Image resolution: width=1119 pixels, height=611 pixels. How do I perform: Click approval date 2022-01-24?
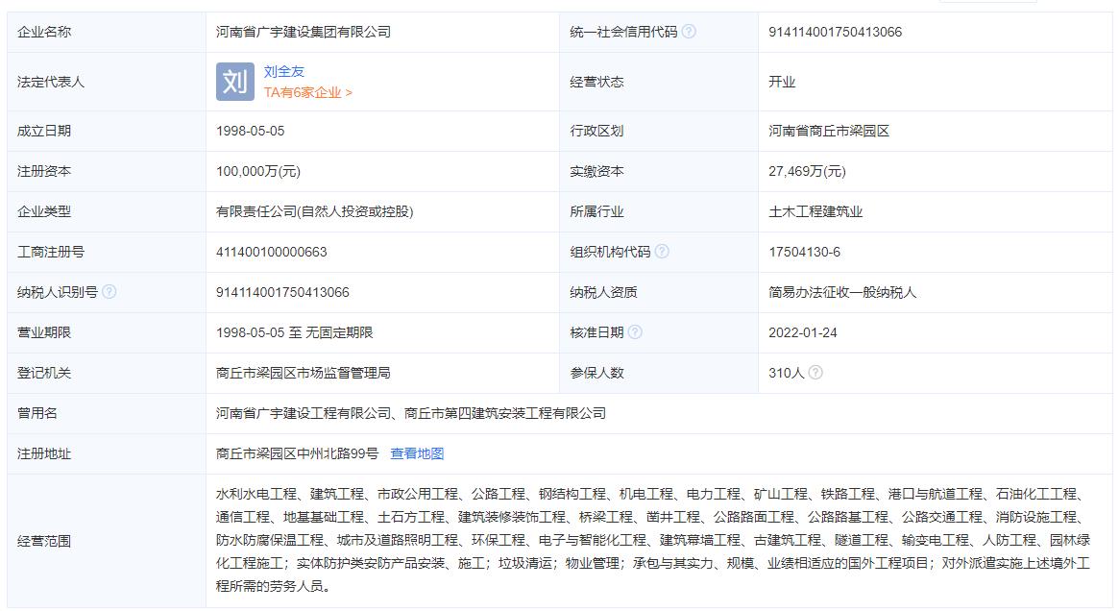(803, 332)
